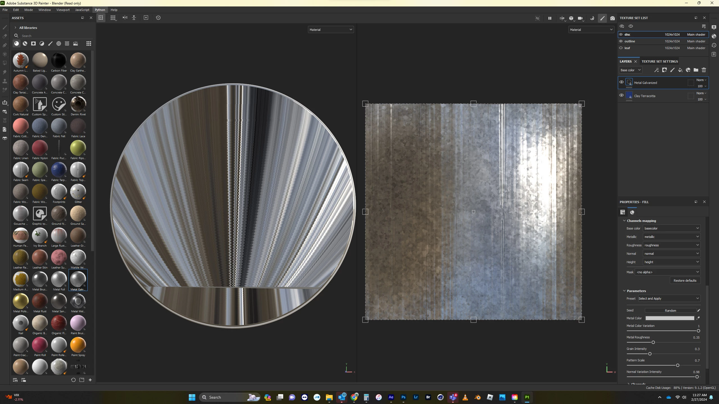This screenshot has height=404, width=719.
Task: Switch to Texture Set Settings tab
Action: (660, 61)
